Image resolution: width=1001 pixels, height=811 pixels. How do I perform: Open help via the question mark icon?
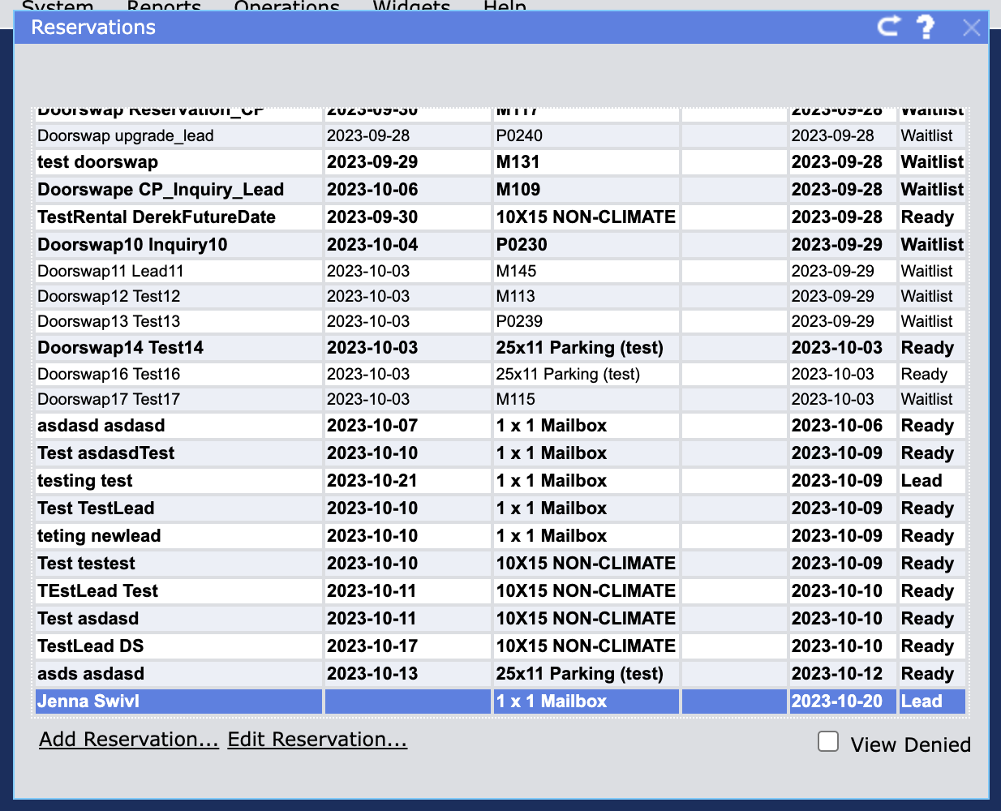click(926, 27)
